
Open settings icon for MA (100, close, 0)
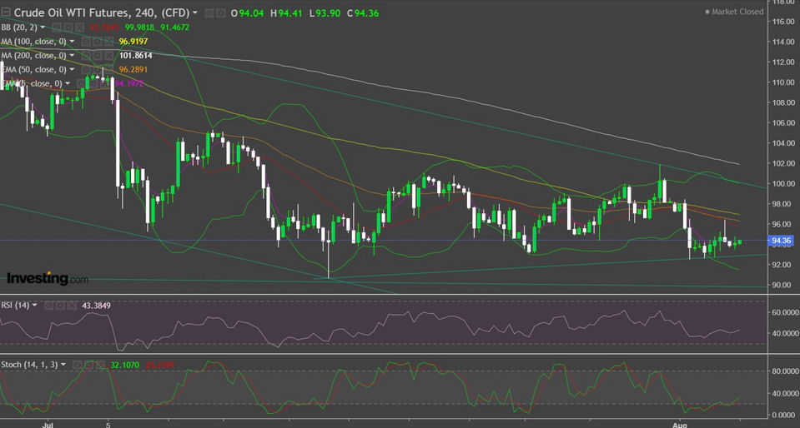[98, 42]
